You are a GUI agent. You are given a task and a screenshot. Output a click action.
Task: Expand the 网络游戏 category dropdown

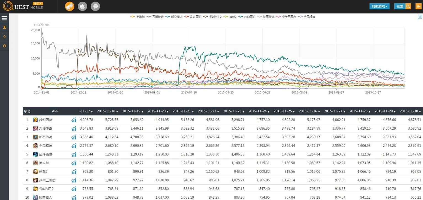coord(379,6)
